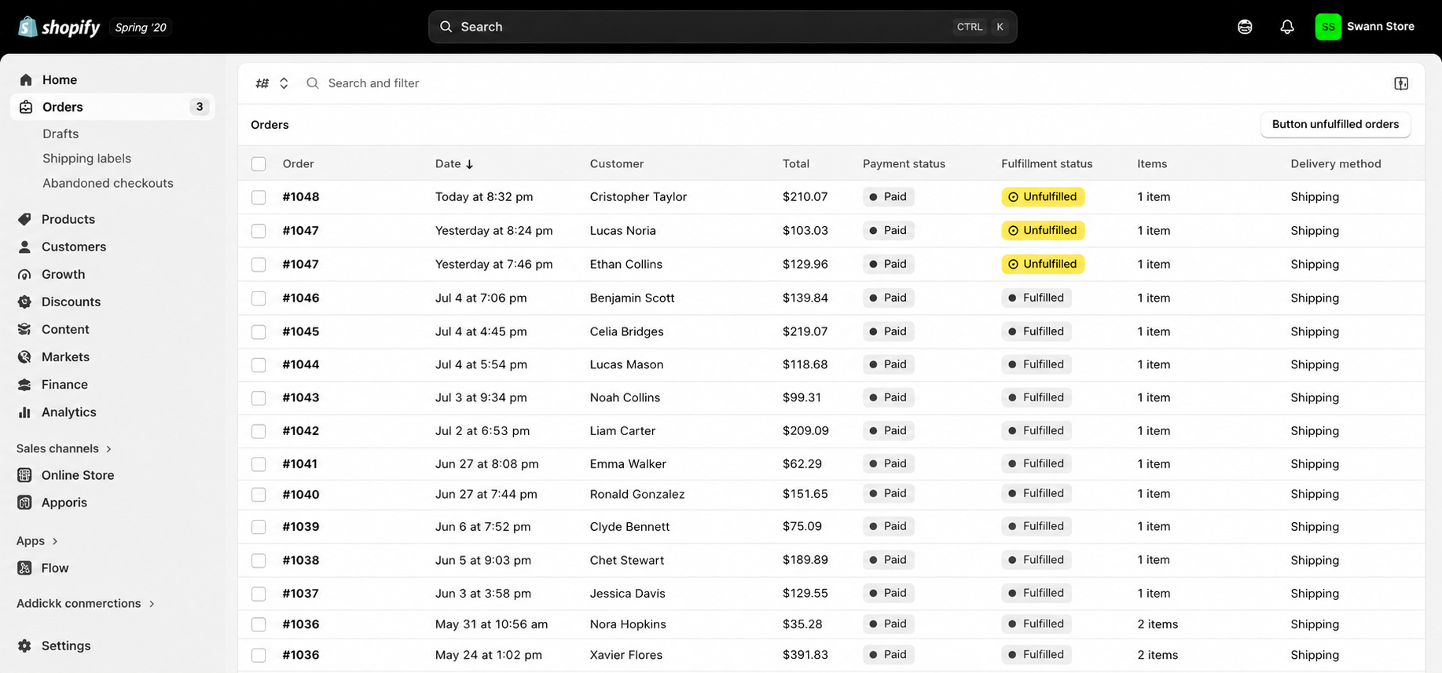Click the Online Store icon
Image resolution: width=1442 pixels, height=673 pixels.
25,475
